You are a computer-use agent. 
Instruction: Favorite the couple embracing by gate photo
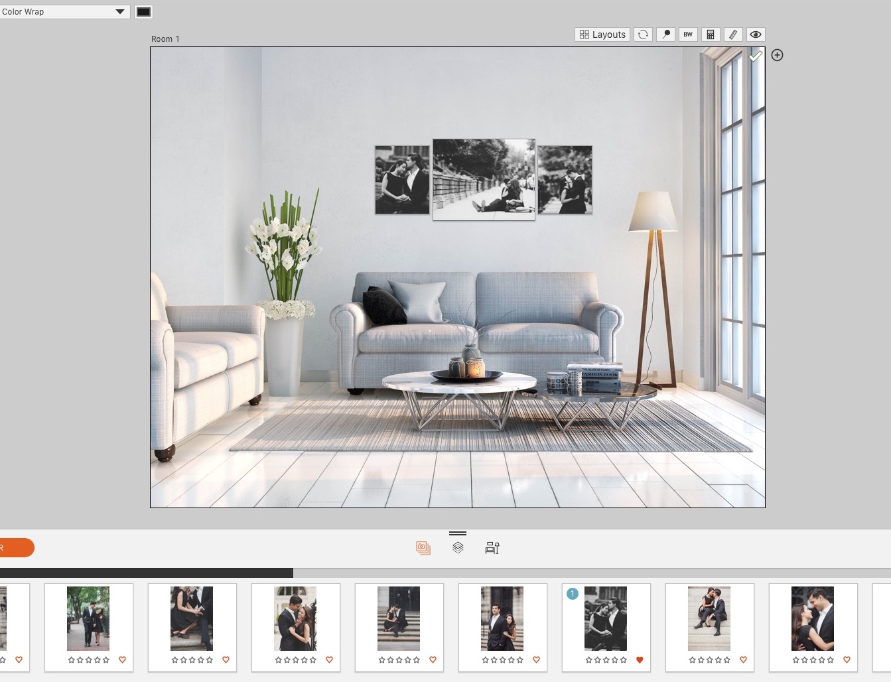pyautogui.click(x=329, y=659)
